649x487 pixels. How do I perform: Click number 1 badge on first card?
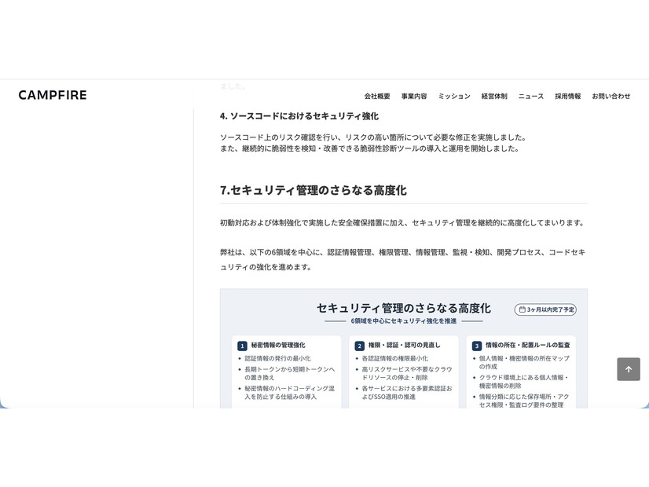242,346
